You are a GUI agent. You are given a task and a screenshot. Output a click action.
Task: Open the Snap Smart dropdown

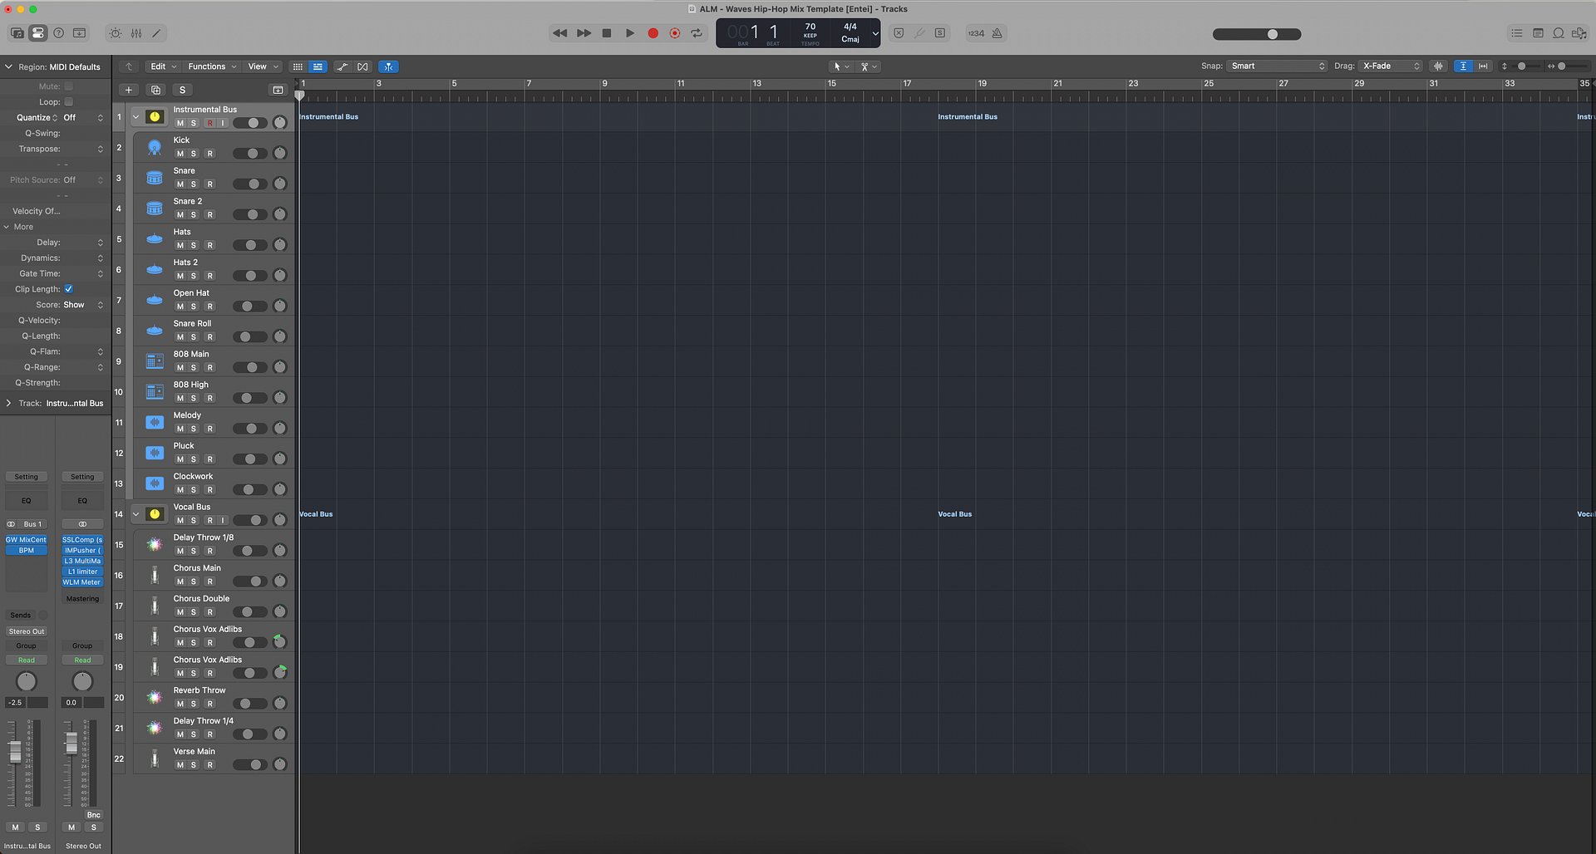1278,66
